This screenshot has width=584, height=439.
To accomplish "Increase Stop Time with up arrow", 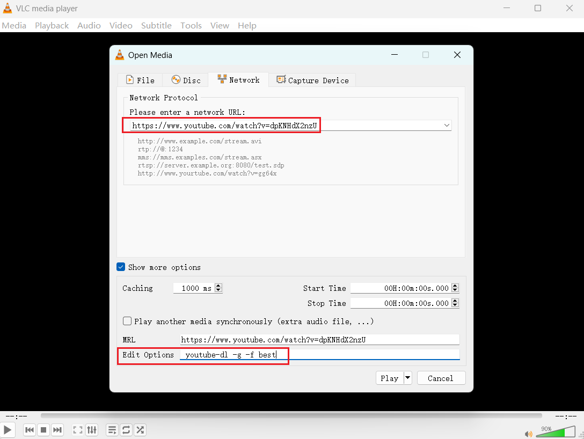I will 455,301.
